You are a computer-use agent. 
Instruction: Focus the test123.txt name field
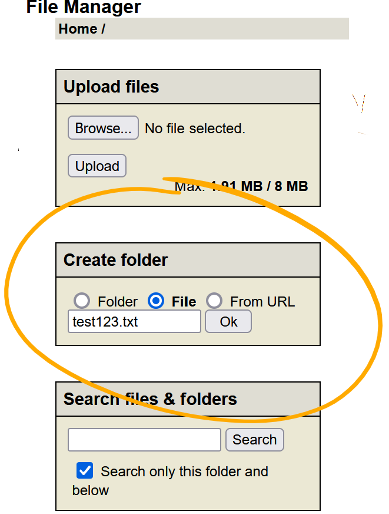click(134, 322)
